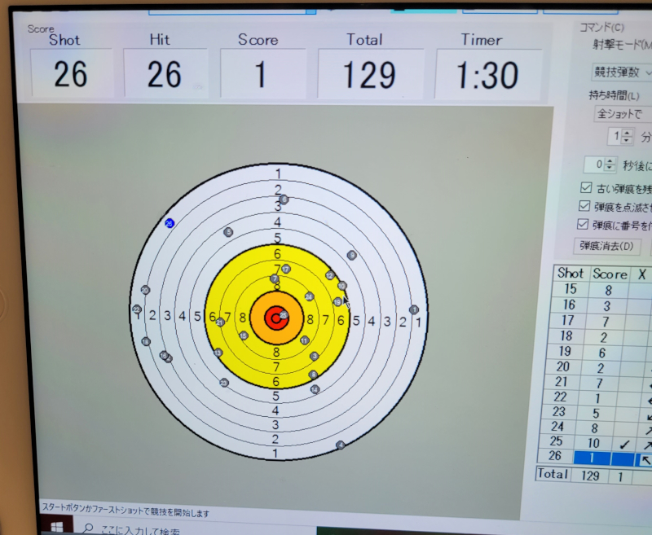Click shot marker 14 below the yellow zone

(315, 389)
